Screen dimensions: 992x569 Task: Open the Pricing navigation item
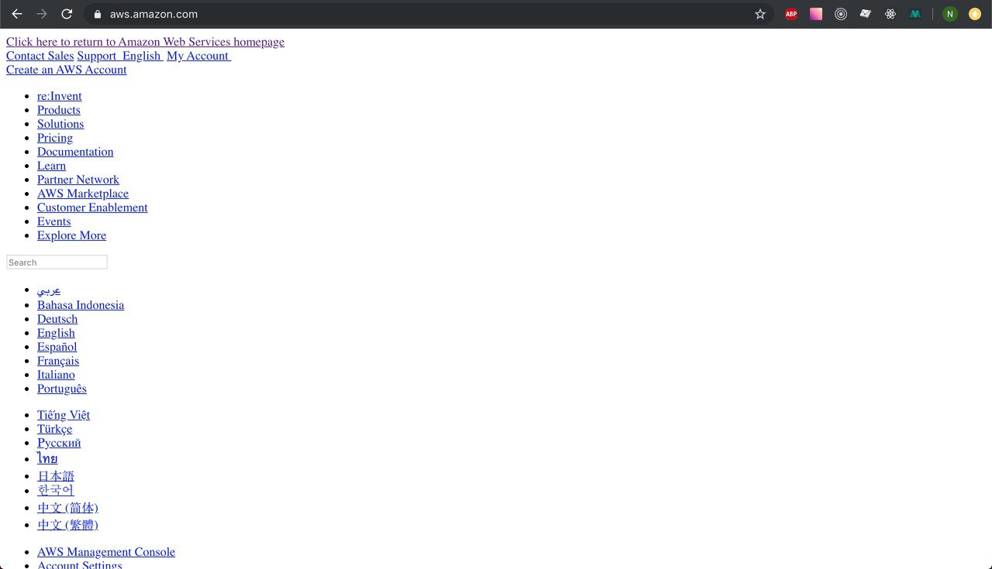coord(55,138)
